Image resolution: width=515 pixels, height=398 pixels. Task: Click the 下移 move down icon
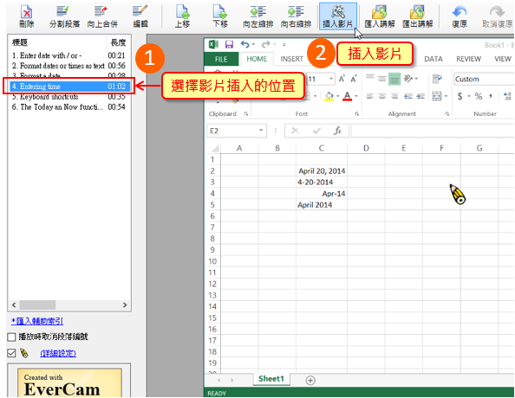[220, 16]
